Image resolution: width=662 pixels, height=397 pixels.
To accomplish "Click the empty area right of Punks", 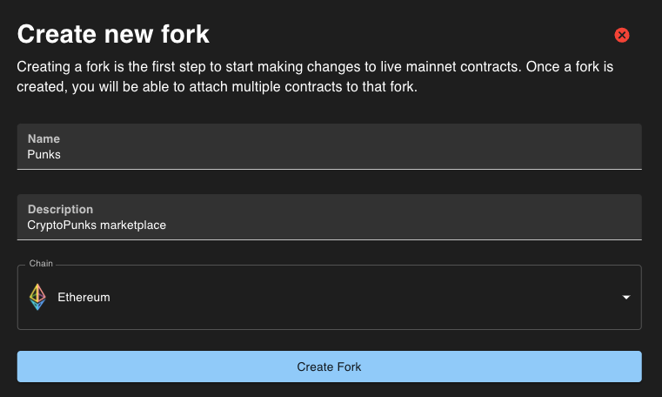I will pyautogui.click(x=348, y=155).
